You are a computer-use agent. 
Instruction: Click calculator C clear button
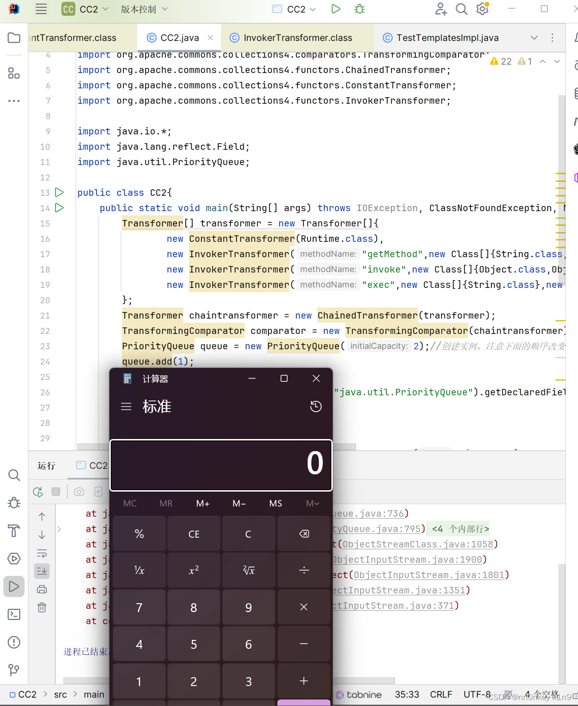click(249, 534)
